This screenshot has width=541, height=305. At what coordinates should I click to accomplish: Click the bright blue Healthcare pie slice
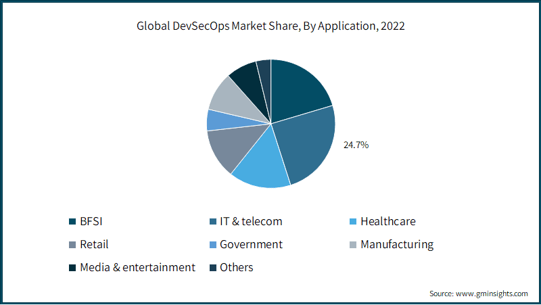point(264,162)
